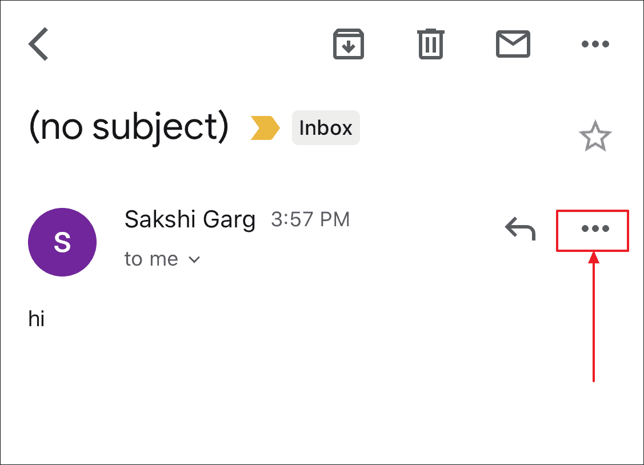Click sender name Sakshi Garg
644x465 pixels.
tap(190, 219)
